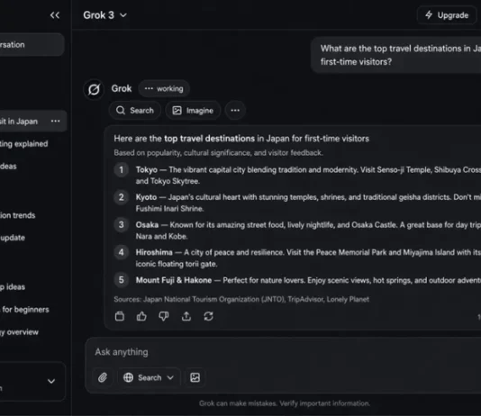Click the Grok logo avatar
This screenshot has width=481, height=416.
(x=94, y=89)
